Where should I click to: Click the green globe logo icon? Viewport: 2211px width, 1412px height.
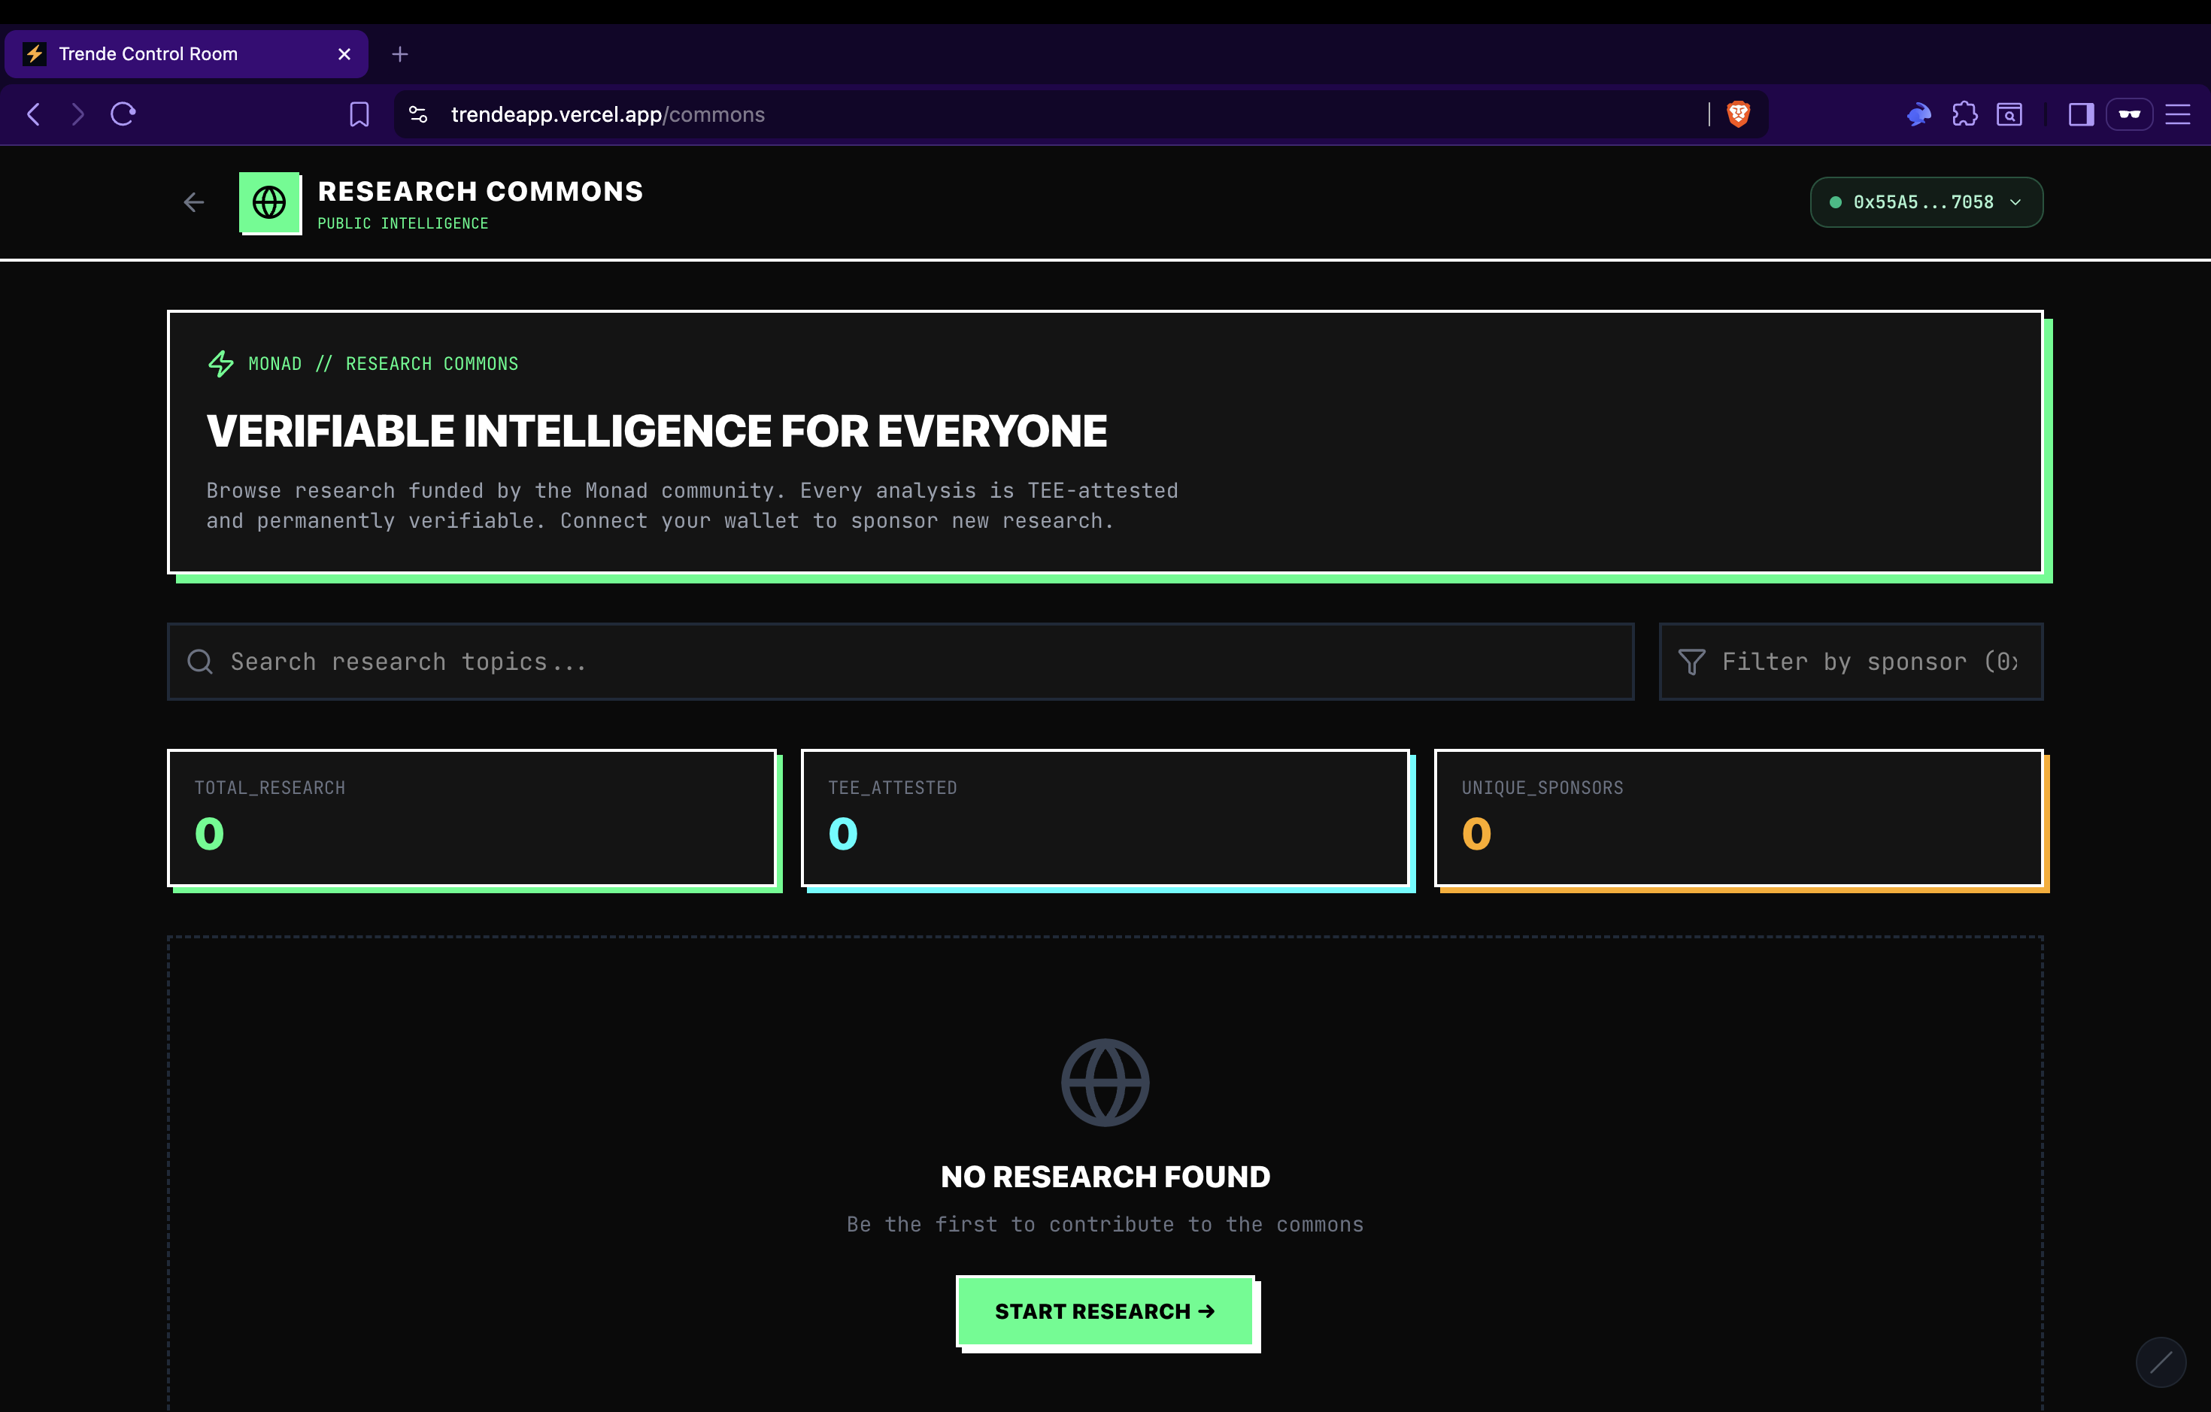coord(269,202)
